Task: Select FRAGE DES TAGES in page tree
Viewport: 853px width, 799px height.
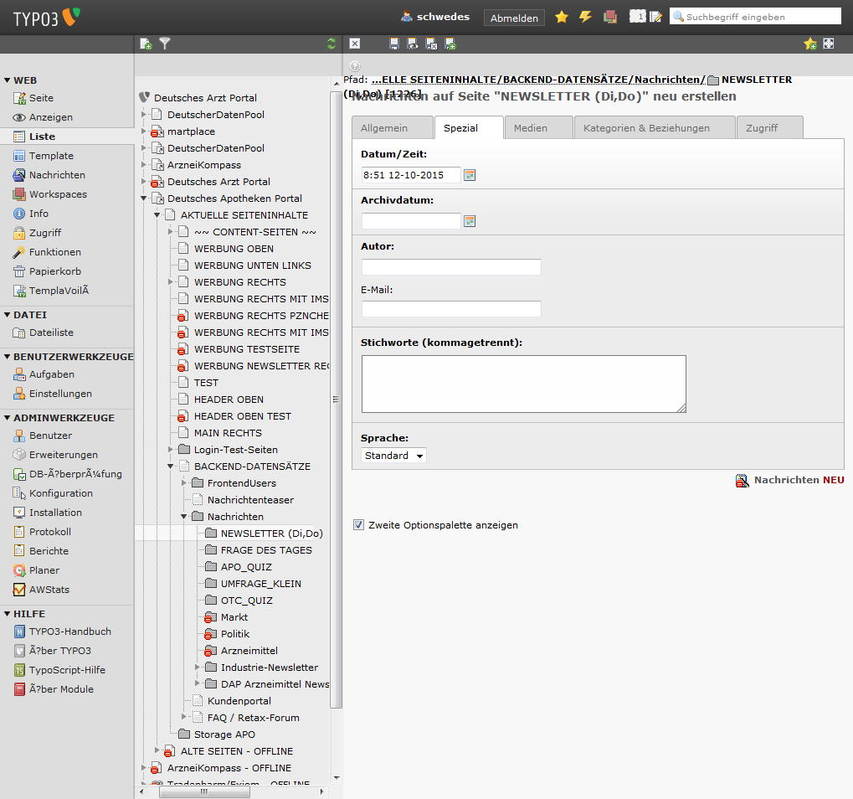Action: click(x=266, y=550)
